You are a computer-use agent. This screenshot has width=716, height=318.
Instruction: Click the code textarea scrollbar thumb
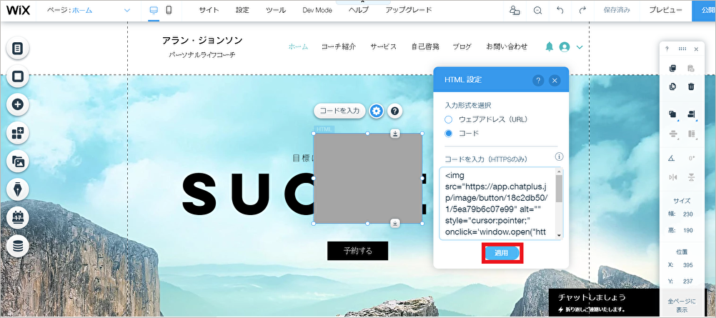559,188
